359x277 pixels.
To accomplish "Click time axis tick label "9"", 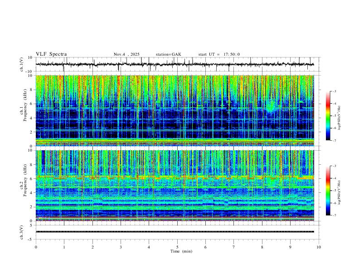I will (x=290, y=247).
